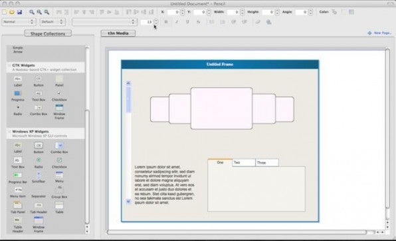
Task: Select the Menu shape
Action: pos(59,177)
